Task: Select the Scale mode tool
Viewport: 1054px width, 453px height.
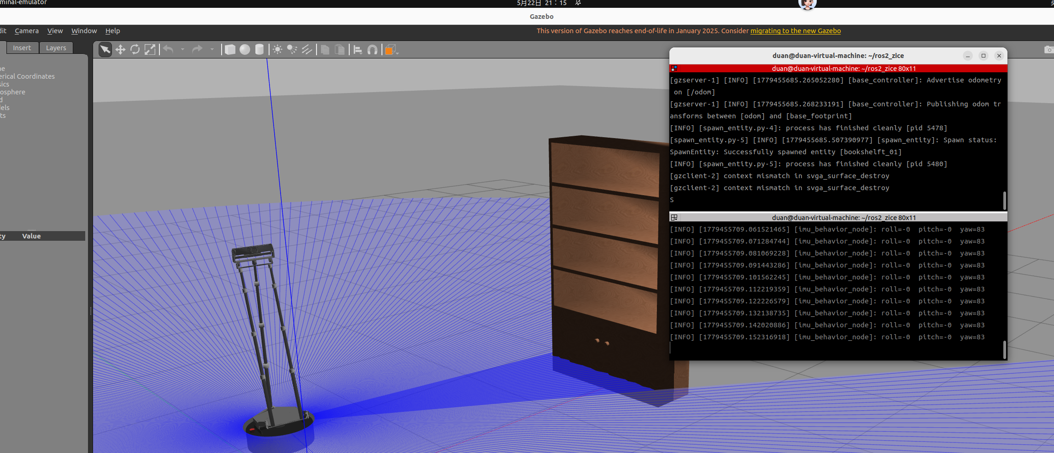Action: click(150, 50)
